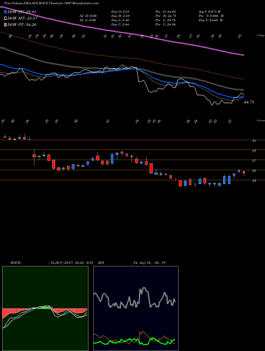The image size is (265, 351).
Task: Click the ADX (14 day) values text
Action: point(148,263)
